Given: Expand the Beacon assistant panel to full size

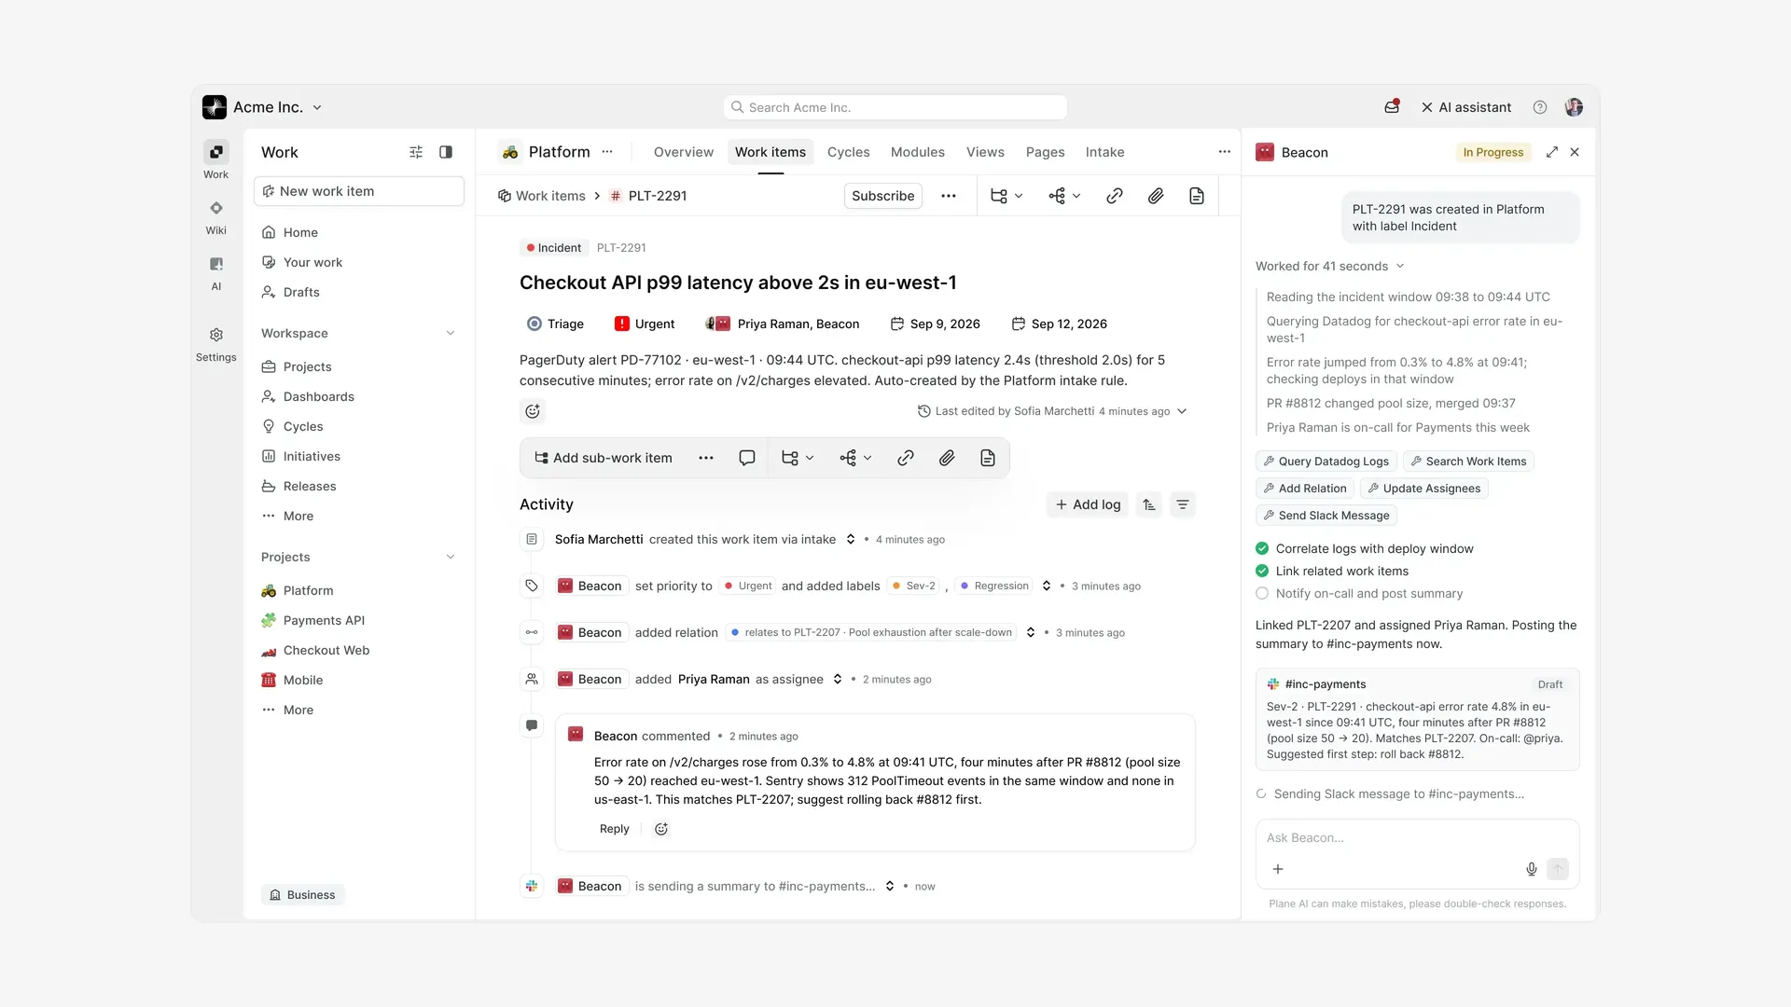Looking at the screenshot, I should pyautogui.click(x=1552, y=152).
